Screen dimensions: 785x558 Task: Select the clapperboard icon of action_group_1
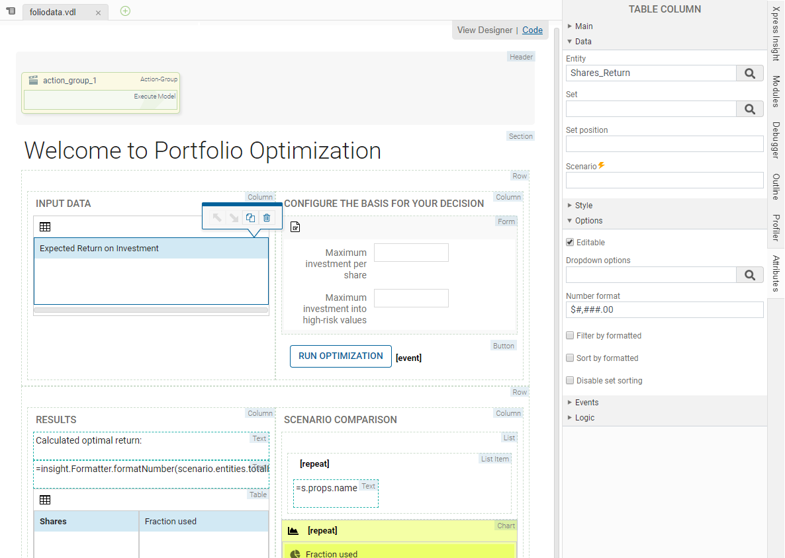click(33, 81)
